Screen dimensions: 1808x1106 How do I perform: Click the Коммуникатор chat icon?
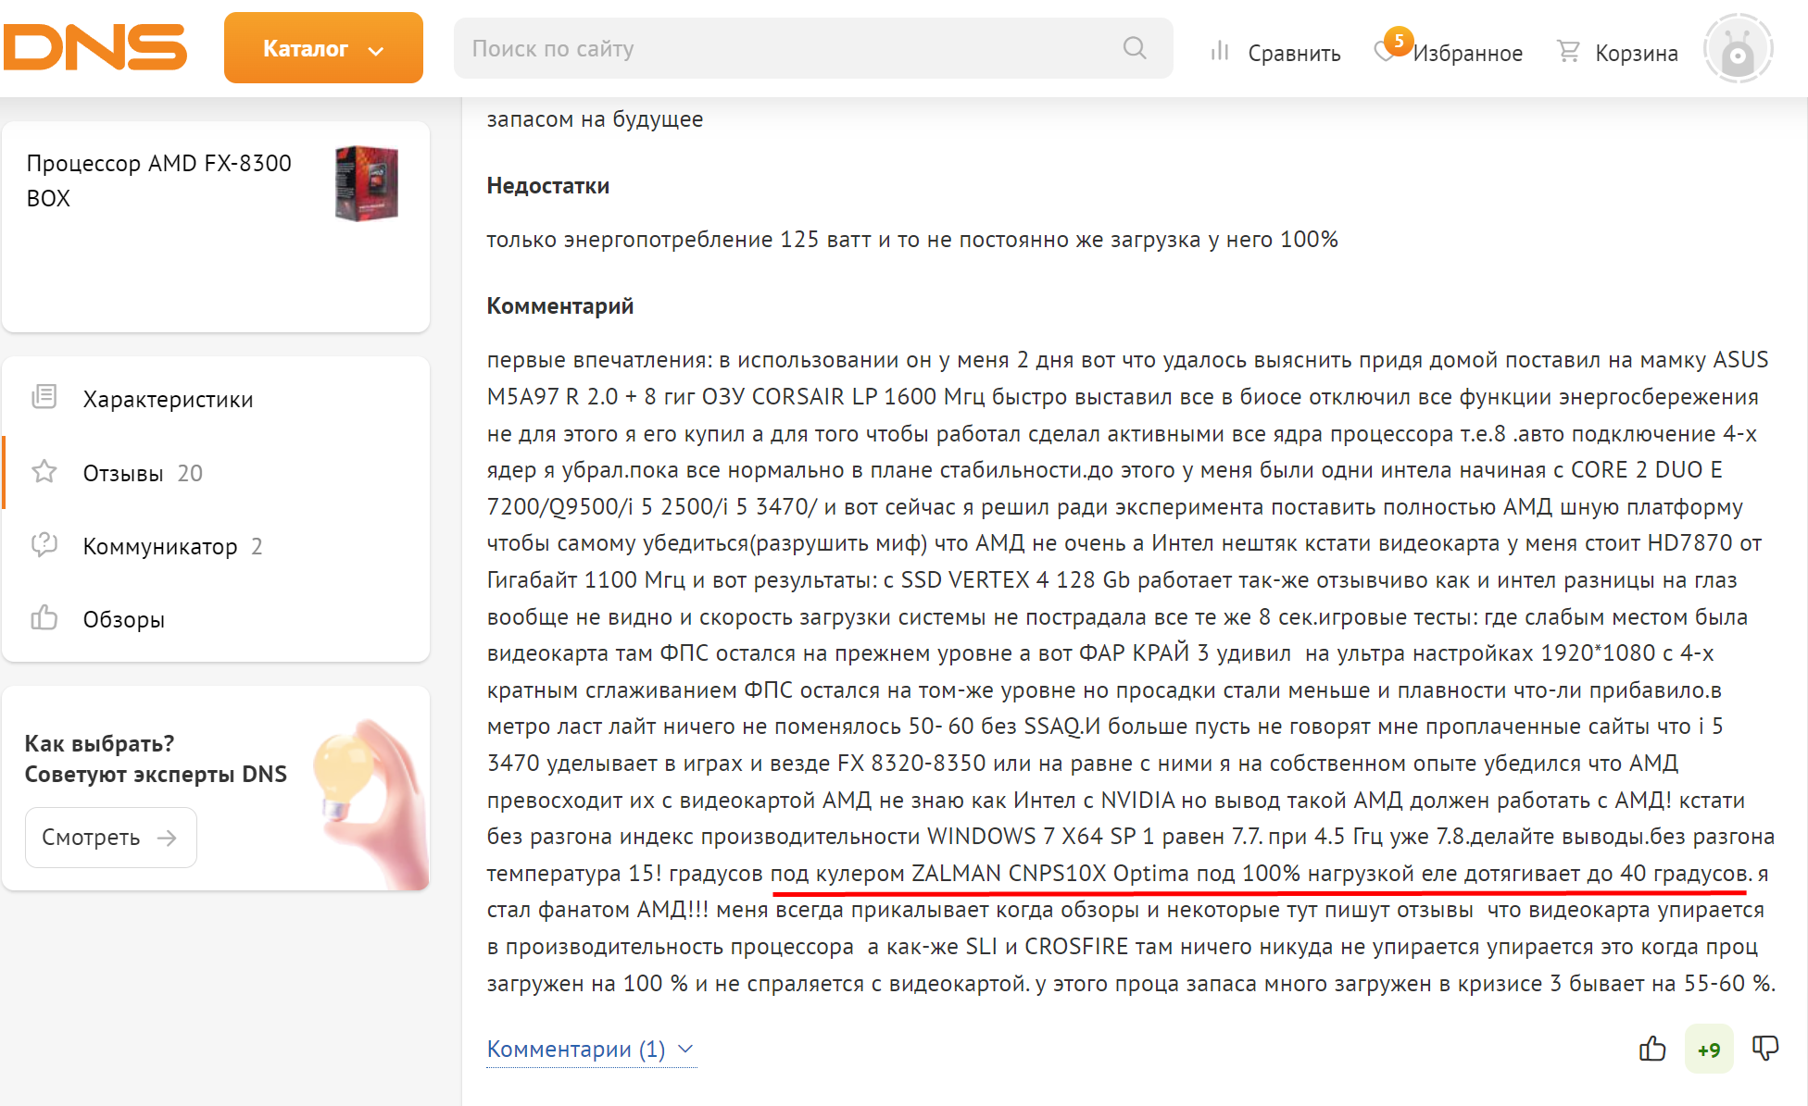[x=44, y=544]
